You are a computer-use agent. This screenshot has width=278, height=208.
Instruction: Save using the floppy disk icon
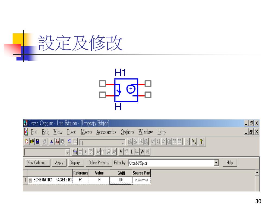pos(37,141)
